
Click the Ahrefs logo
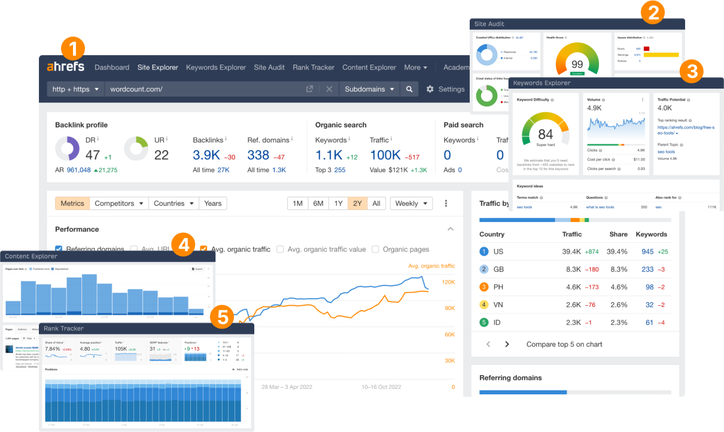click(x=66, y=66)
